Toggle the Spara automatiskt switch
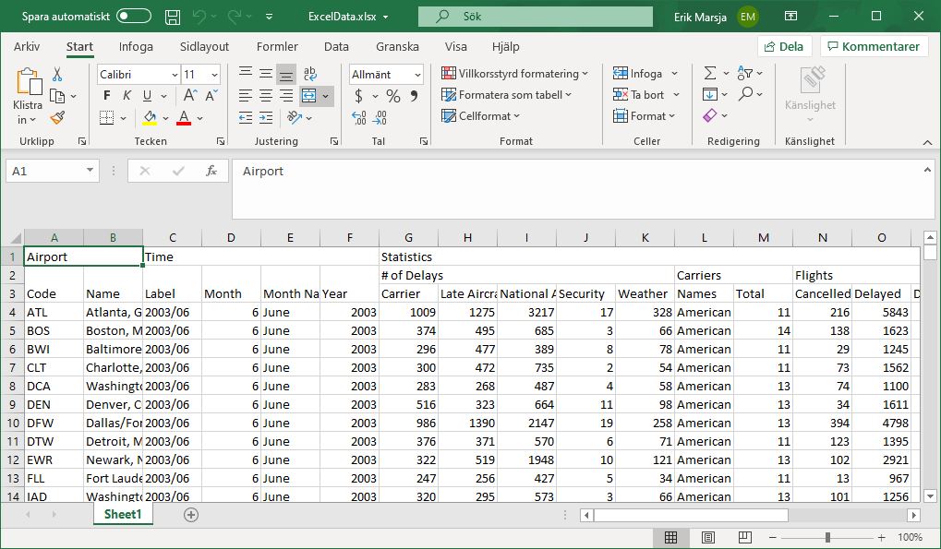 [134, 17]
